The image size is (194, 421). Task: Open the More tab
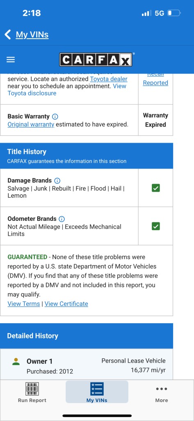162,392
